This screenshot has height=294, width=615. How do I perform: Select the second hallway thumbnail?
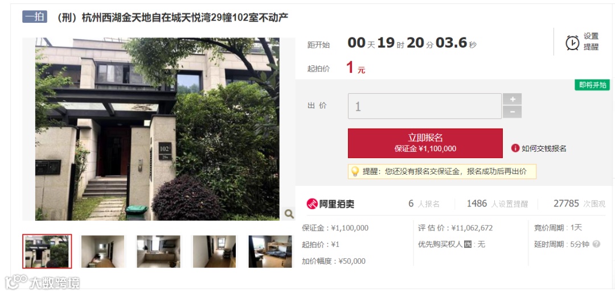[x=102, y=251]
